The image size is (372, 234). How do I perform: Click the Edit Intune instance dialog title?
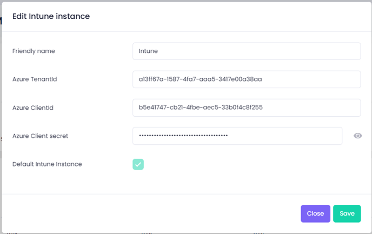[x=51, y=16]
